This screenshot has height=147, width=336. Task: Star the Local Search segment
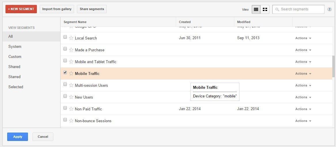tap(71, 38)
